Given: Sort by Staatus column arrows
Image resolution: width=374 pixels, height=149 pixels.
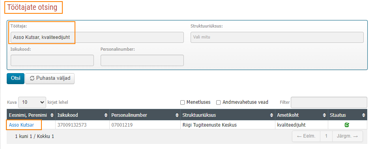Looking at the screenshot, I should pyautogui.click(x=363, y=115).
